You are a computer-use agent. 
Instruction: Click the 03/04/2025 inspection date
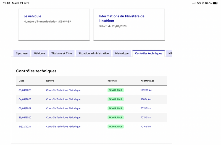[x=25, y=90]
